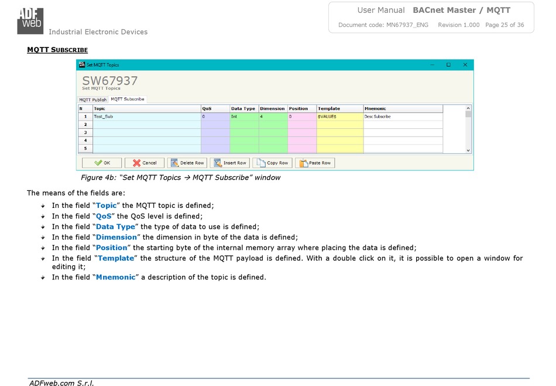Image resolution: width=556 pixels, height=386 pixels.
Task: Close the Set MQTT Topics window
Action: (465, 65)
